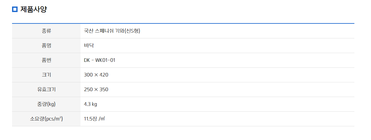Click the empty area right of 4.3 kg row

(x=226, y=104)
